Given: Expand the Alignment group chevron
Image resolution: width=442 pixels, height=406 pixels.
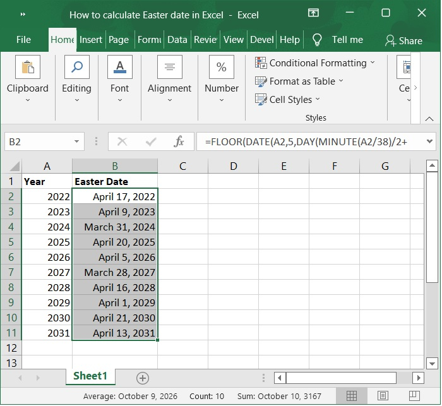Looking at the screenshot, I should 170,100.
